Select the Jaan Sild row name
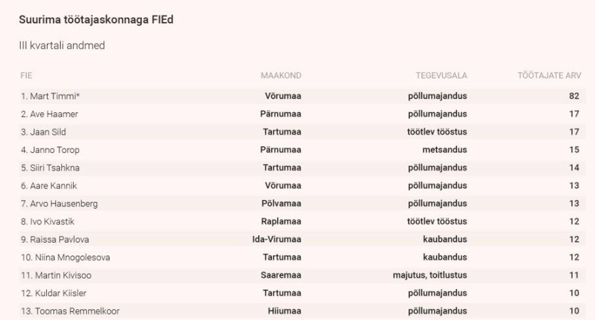Image resolution: width=595 pixels, height=320 pixels. coord(43,132)
